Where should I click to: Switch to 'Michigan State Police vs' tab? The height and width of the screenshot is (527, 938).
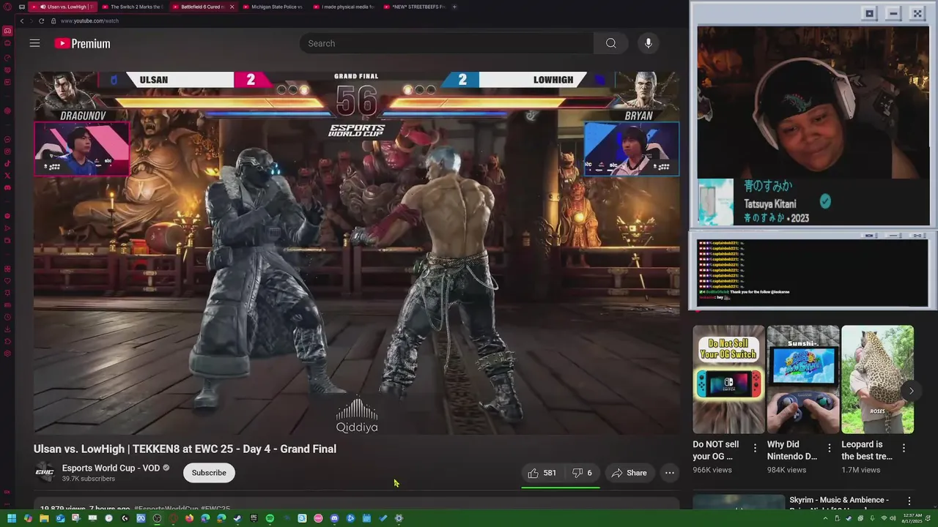(271, 7)
